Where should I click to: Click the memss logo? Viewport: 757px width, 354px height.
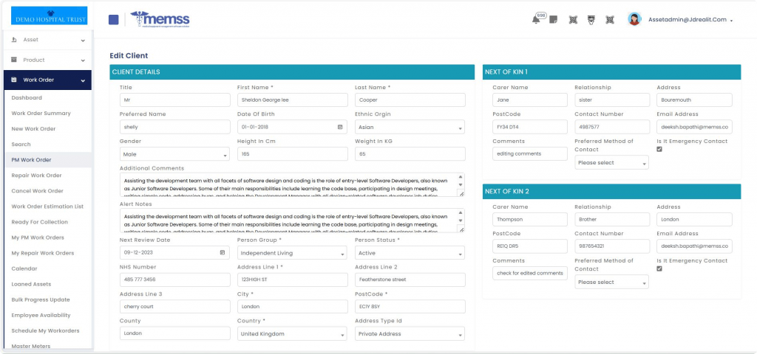[x=160, y=19]
